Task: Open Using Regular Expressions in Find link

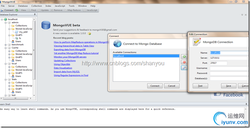Action: point(71,75)
